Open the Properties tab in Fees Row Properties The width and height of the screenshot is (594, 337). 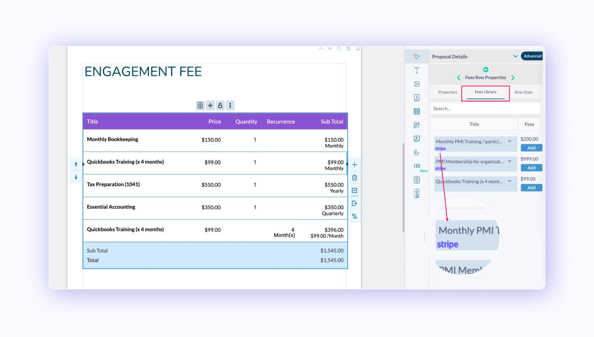448,92
